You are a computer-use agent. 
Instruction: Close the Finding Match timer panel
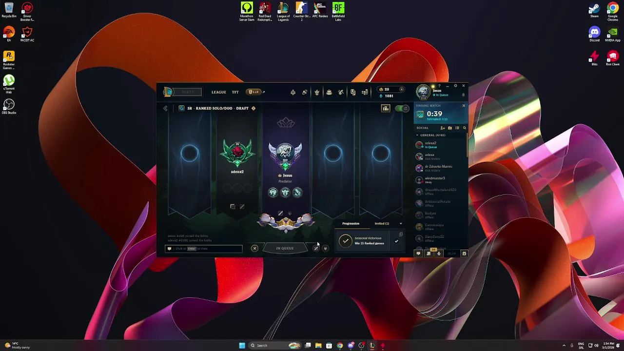click(x=464, y=106)
